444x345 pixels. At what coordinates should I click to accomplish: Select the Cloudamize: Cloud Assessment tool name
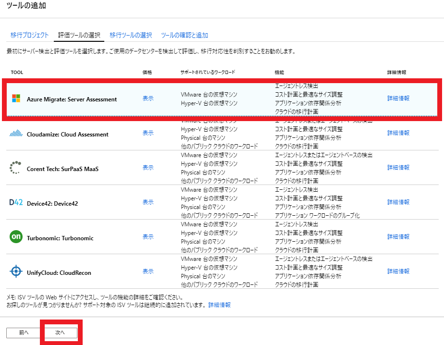(67, 135)
